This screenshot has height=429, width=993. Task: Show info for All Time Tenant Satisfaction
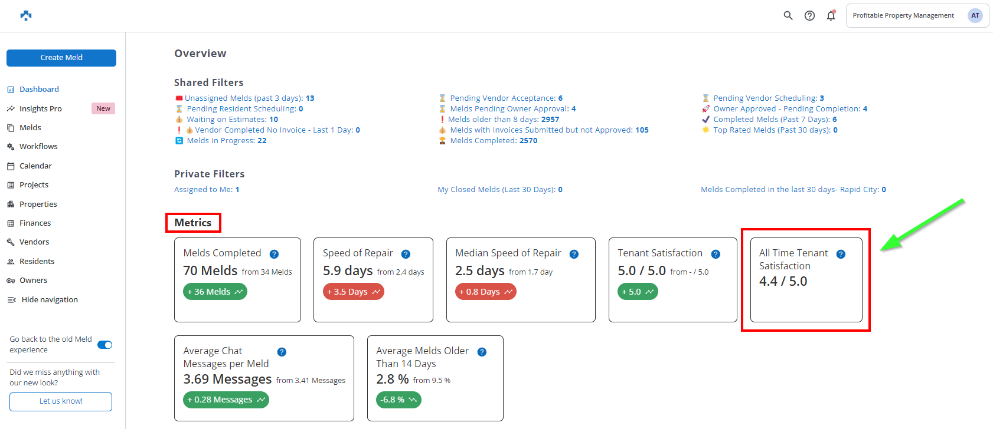tap(841, 255)
